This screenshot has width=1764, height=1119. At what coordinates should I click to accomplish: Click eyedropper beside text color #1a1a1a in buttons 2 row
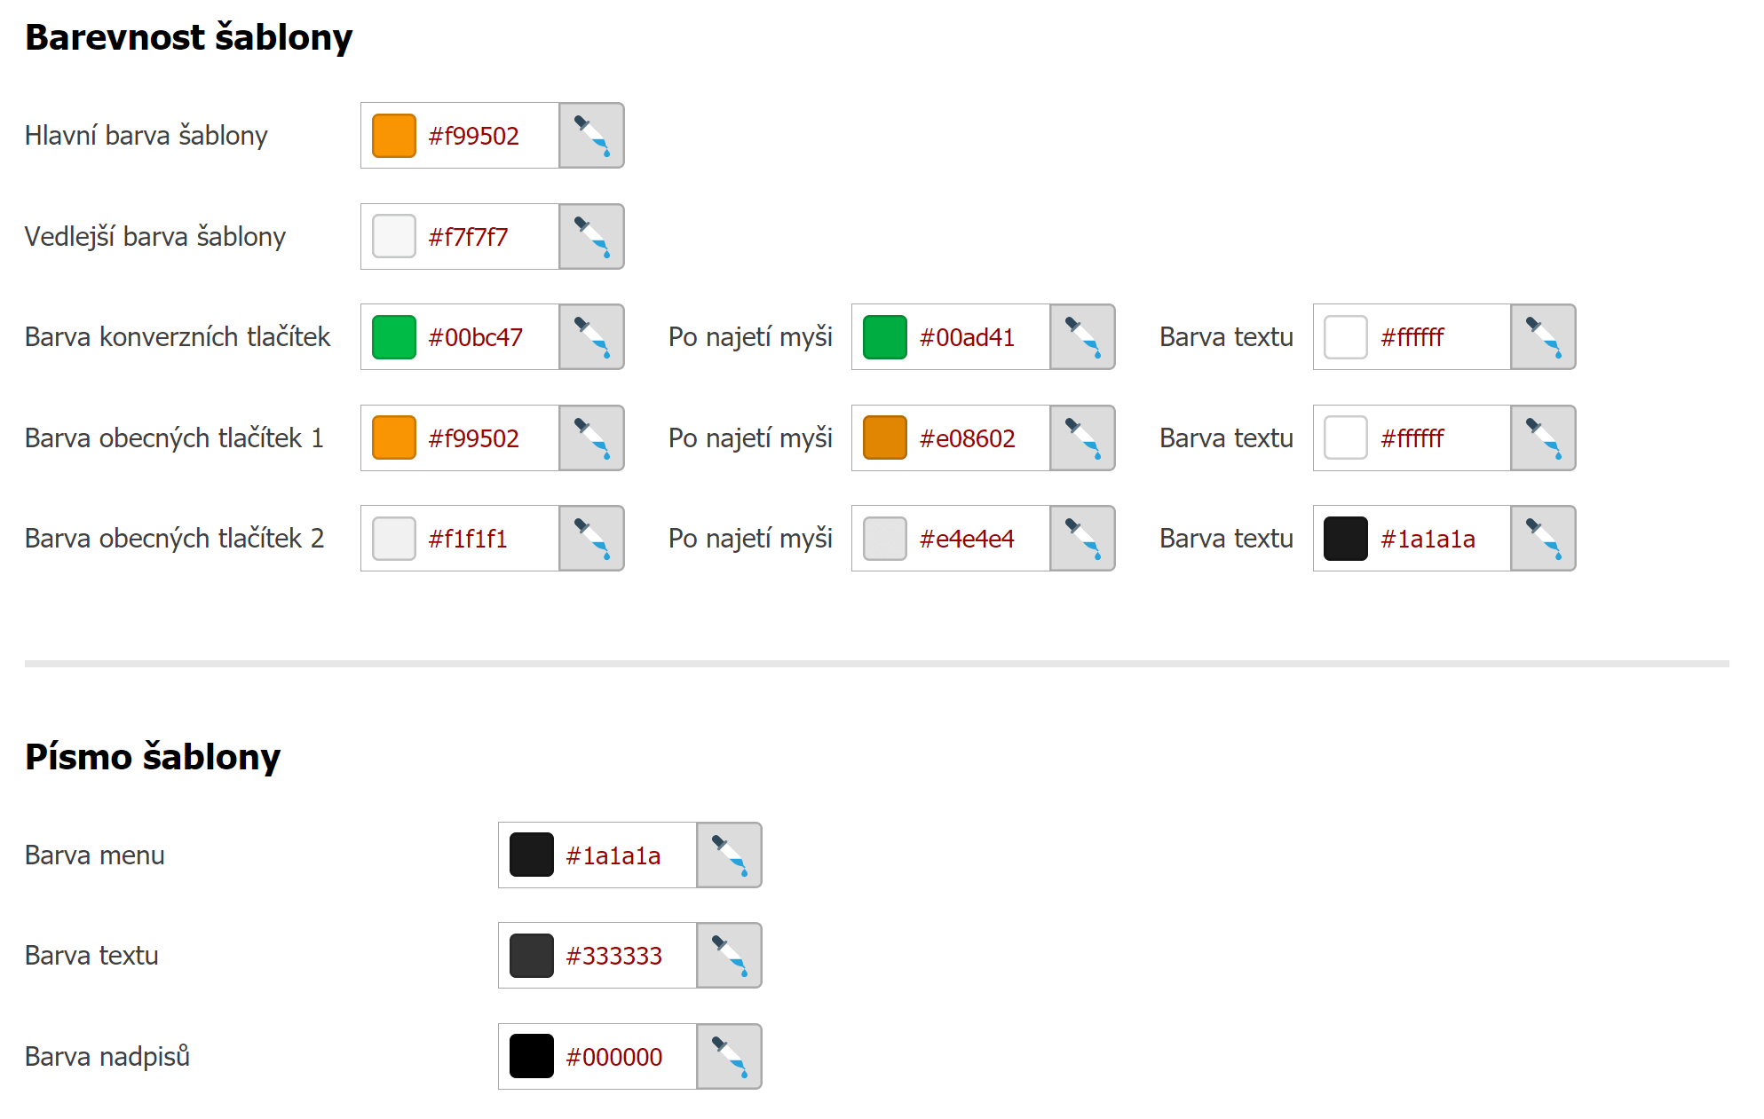(1543, 539)
